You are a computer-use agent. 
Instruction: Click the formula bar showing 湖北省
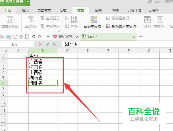[x=117, y=44]
